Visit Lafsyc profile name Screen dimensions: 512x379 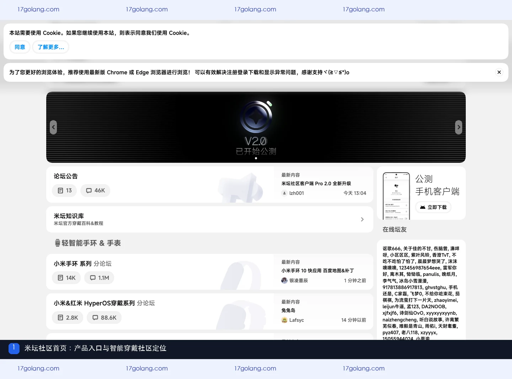coord(297,320)
